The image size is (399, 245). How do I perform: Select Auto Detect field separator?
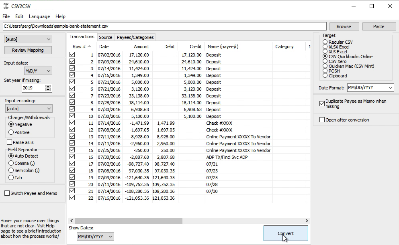click(x=11, y=156)
